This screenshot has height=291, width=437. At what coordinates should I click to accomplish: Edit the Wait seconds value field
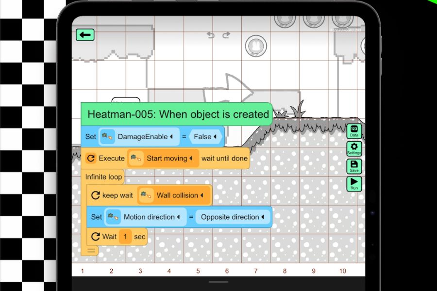pos(125,237)
